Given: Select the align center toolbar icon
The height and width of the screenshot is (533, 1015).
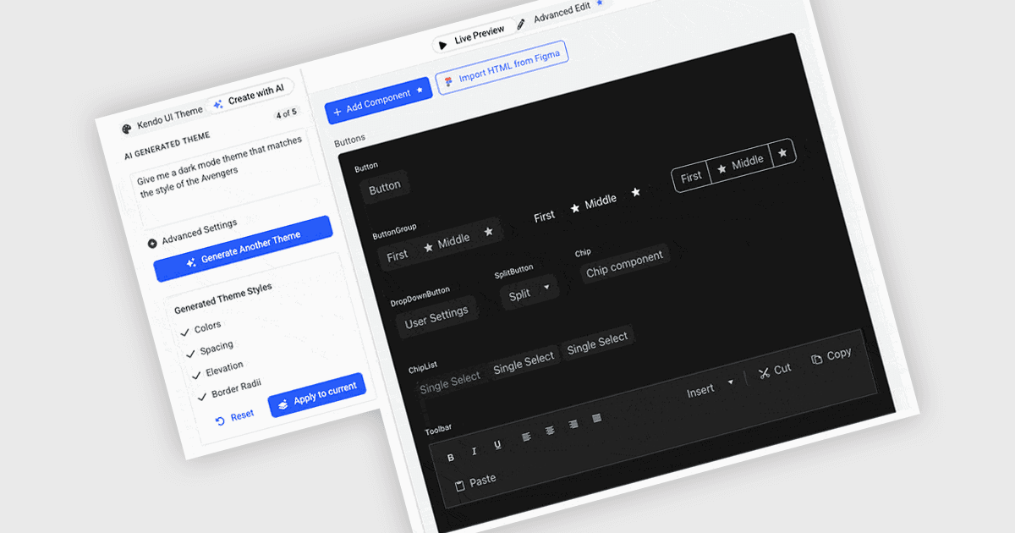Looking at the screenshot, I should coord(550,431).
